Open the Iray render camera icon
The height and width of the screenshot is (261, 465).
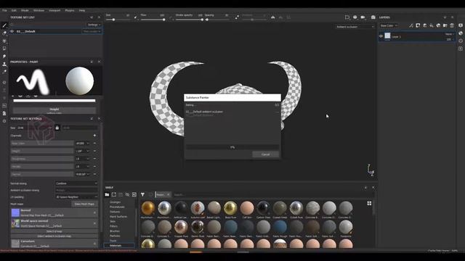click(x=373, y=17)
